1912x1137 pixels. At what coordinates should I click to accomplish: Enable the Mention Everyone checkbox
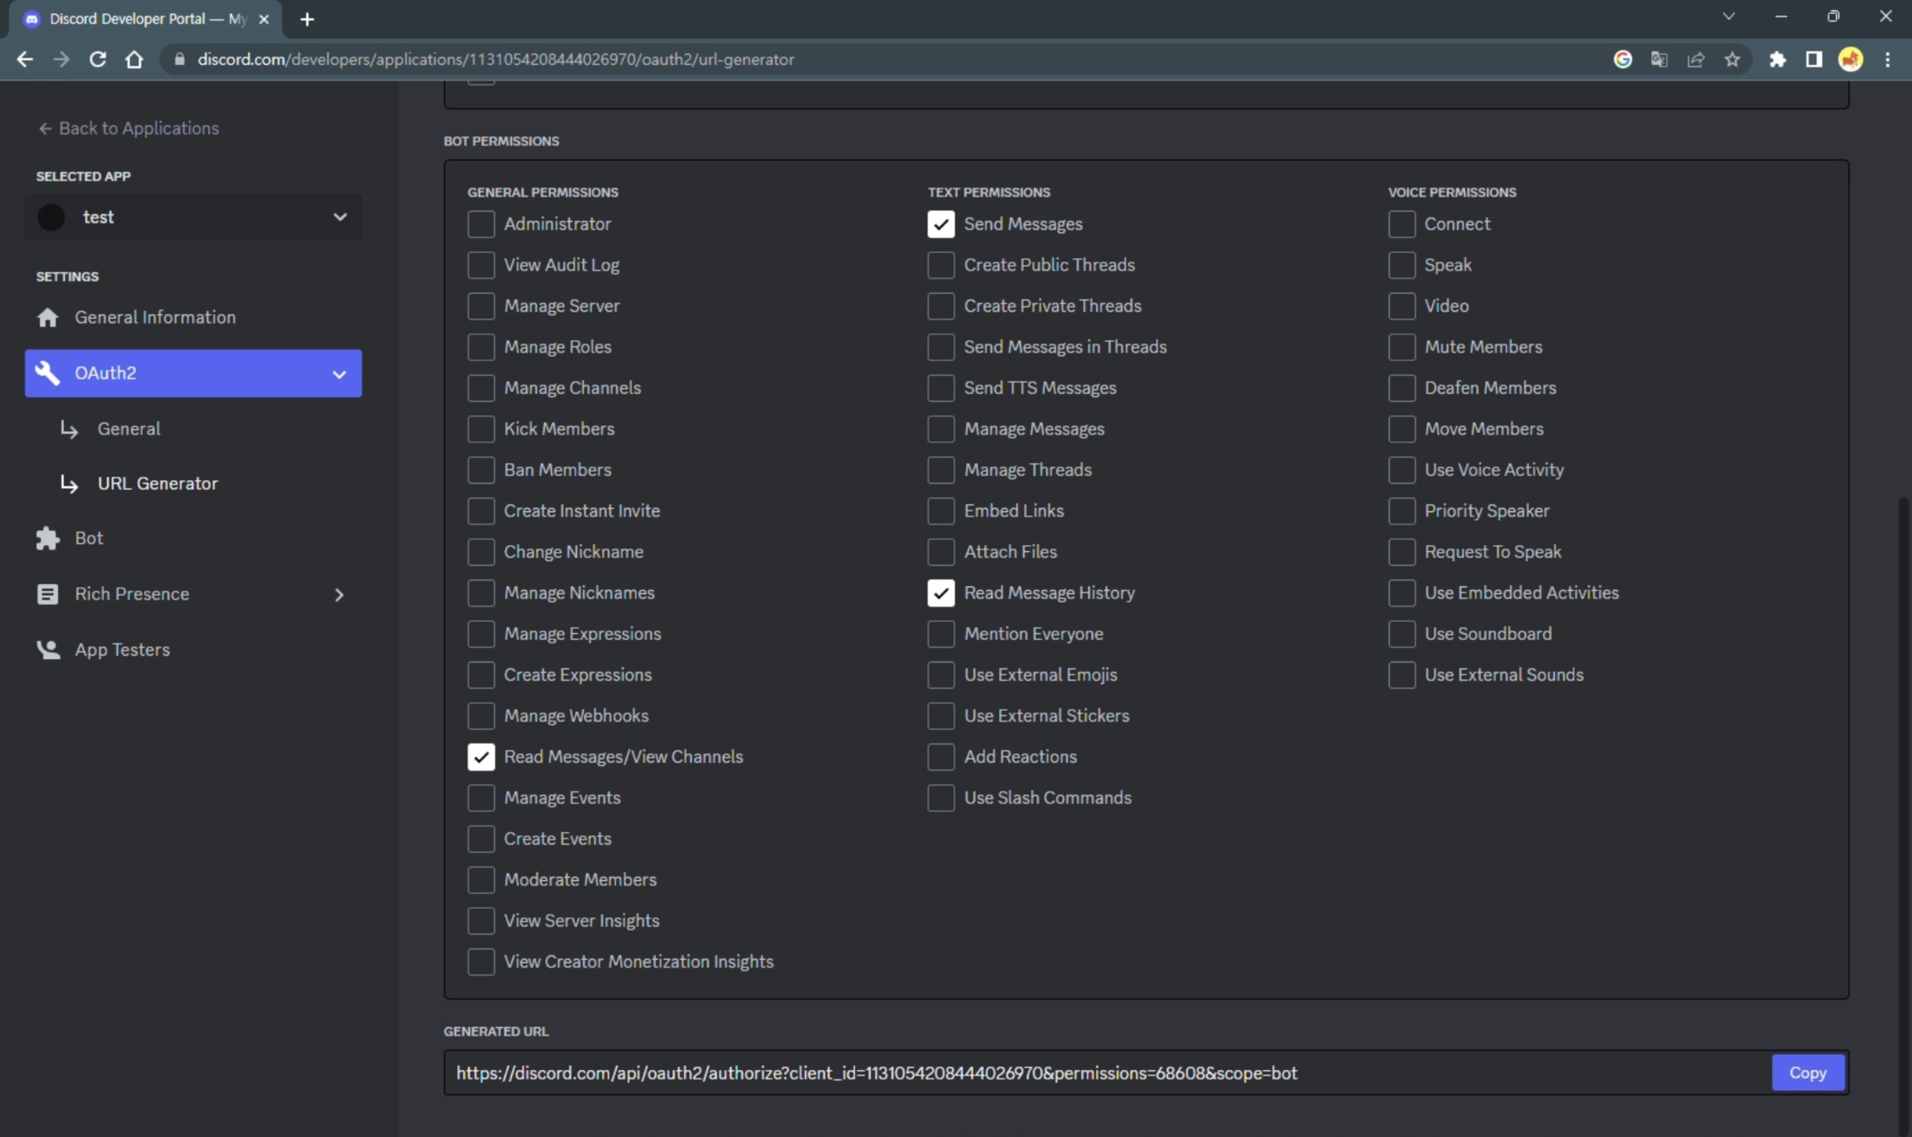941,634
